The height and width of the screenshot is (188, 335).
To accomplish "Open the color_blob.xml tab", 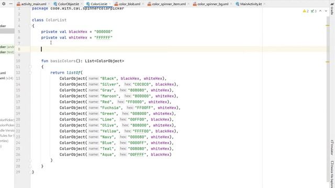I will (x=129, y=4).
